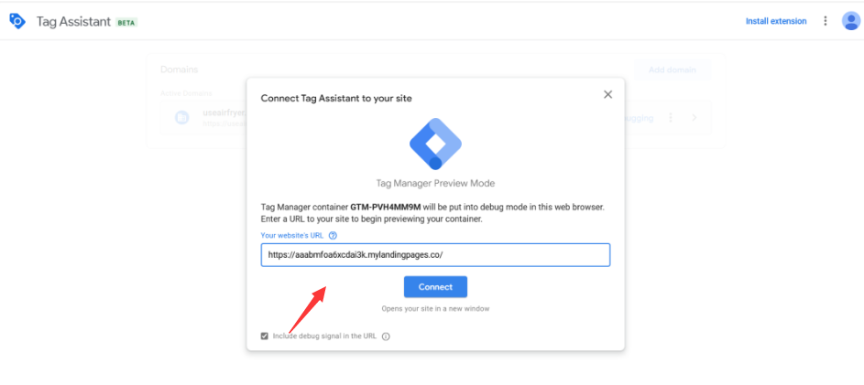Open the user account avatar

pos(851,21)
